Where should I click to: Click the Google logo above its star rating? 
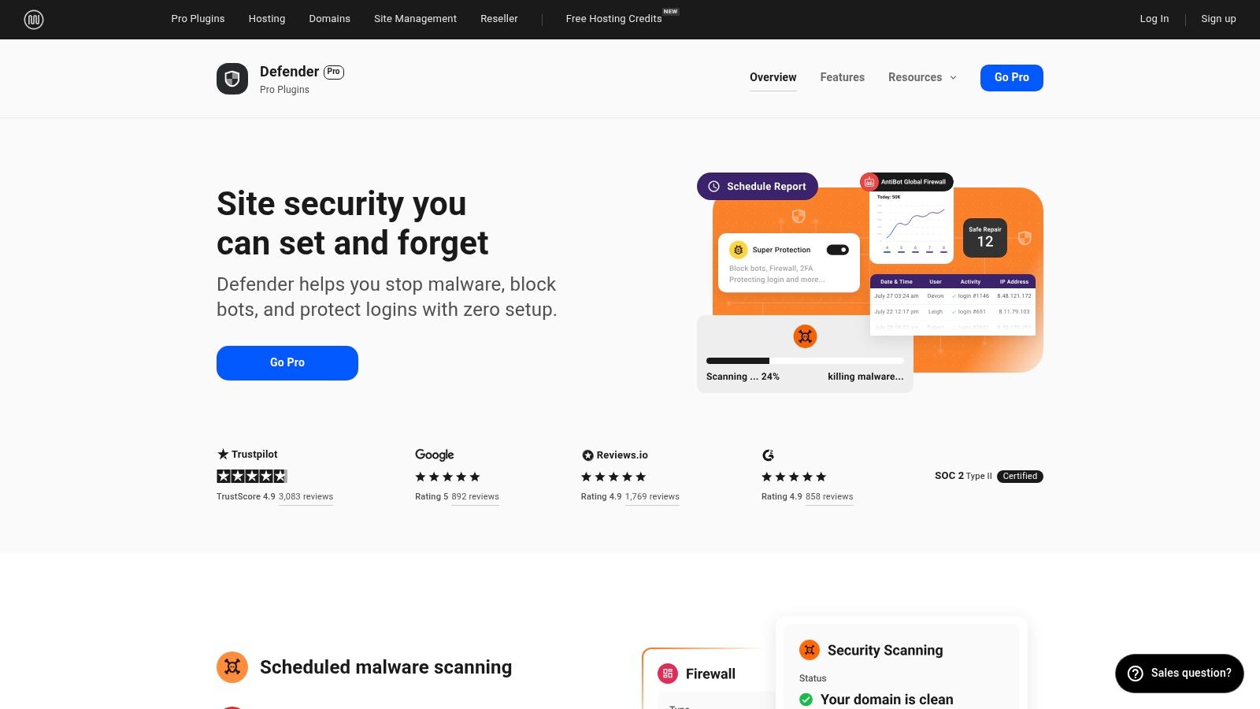point(434,455)
